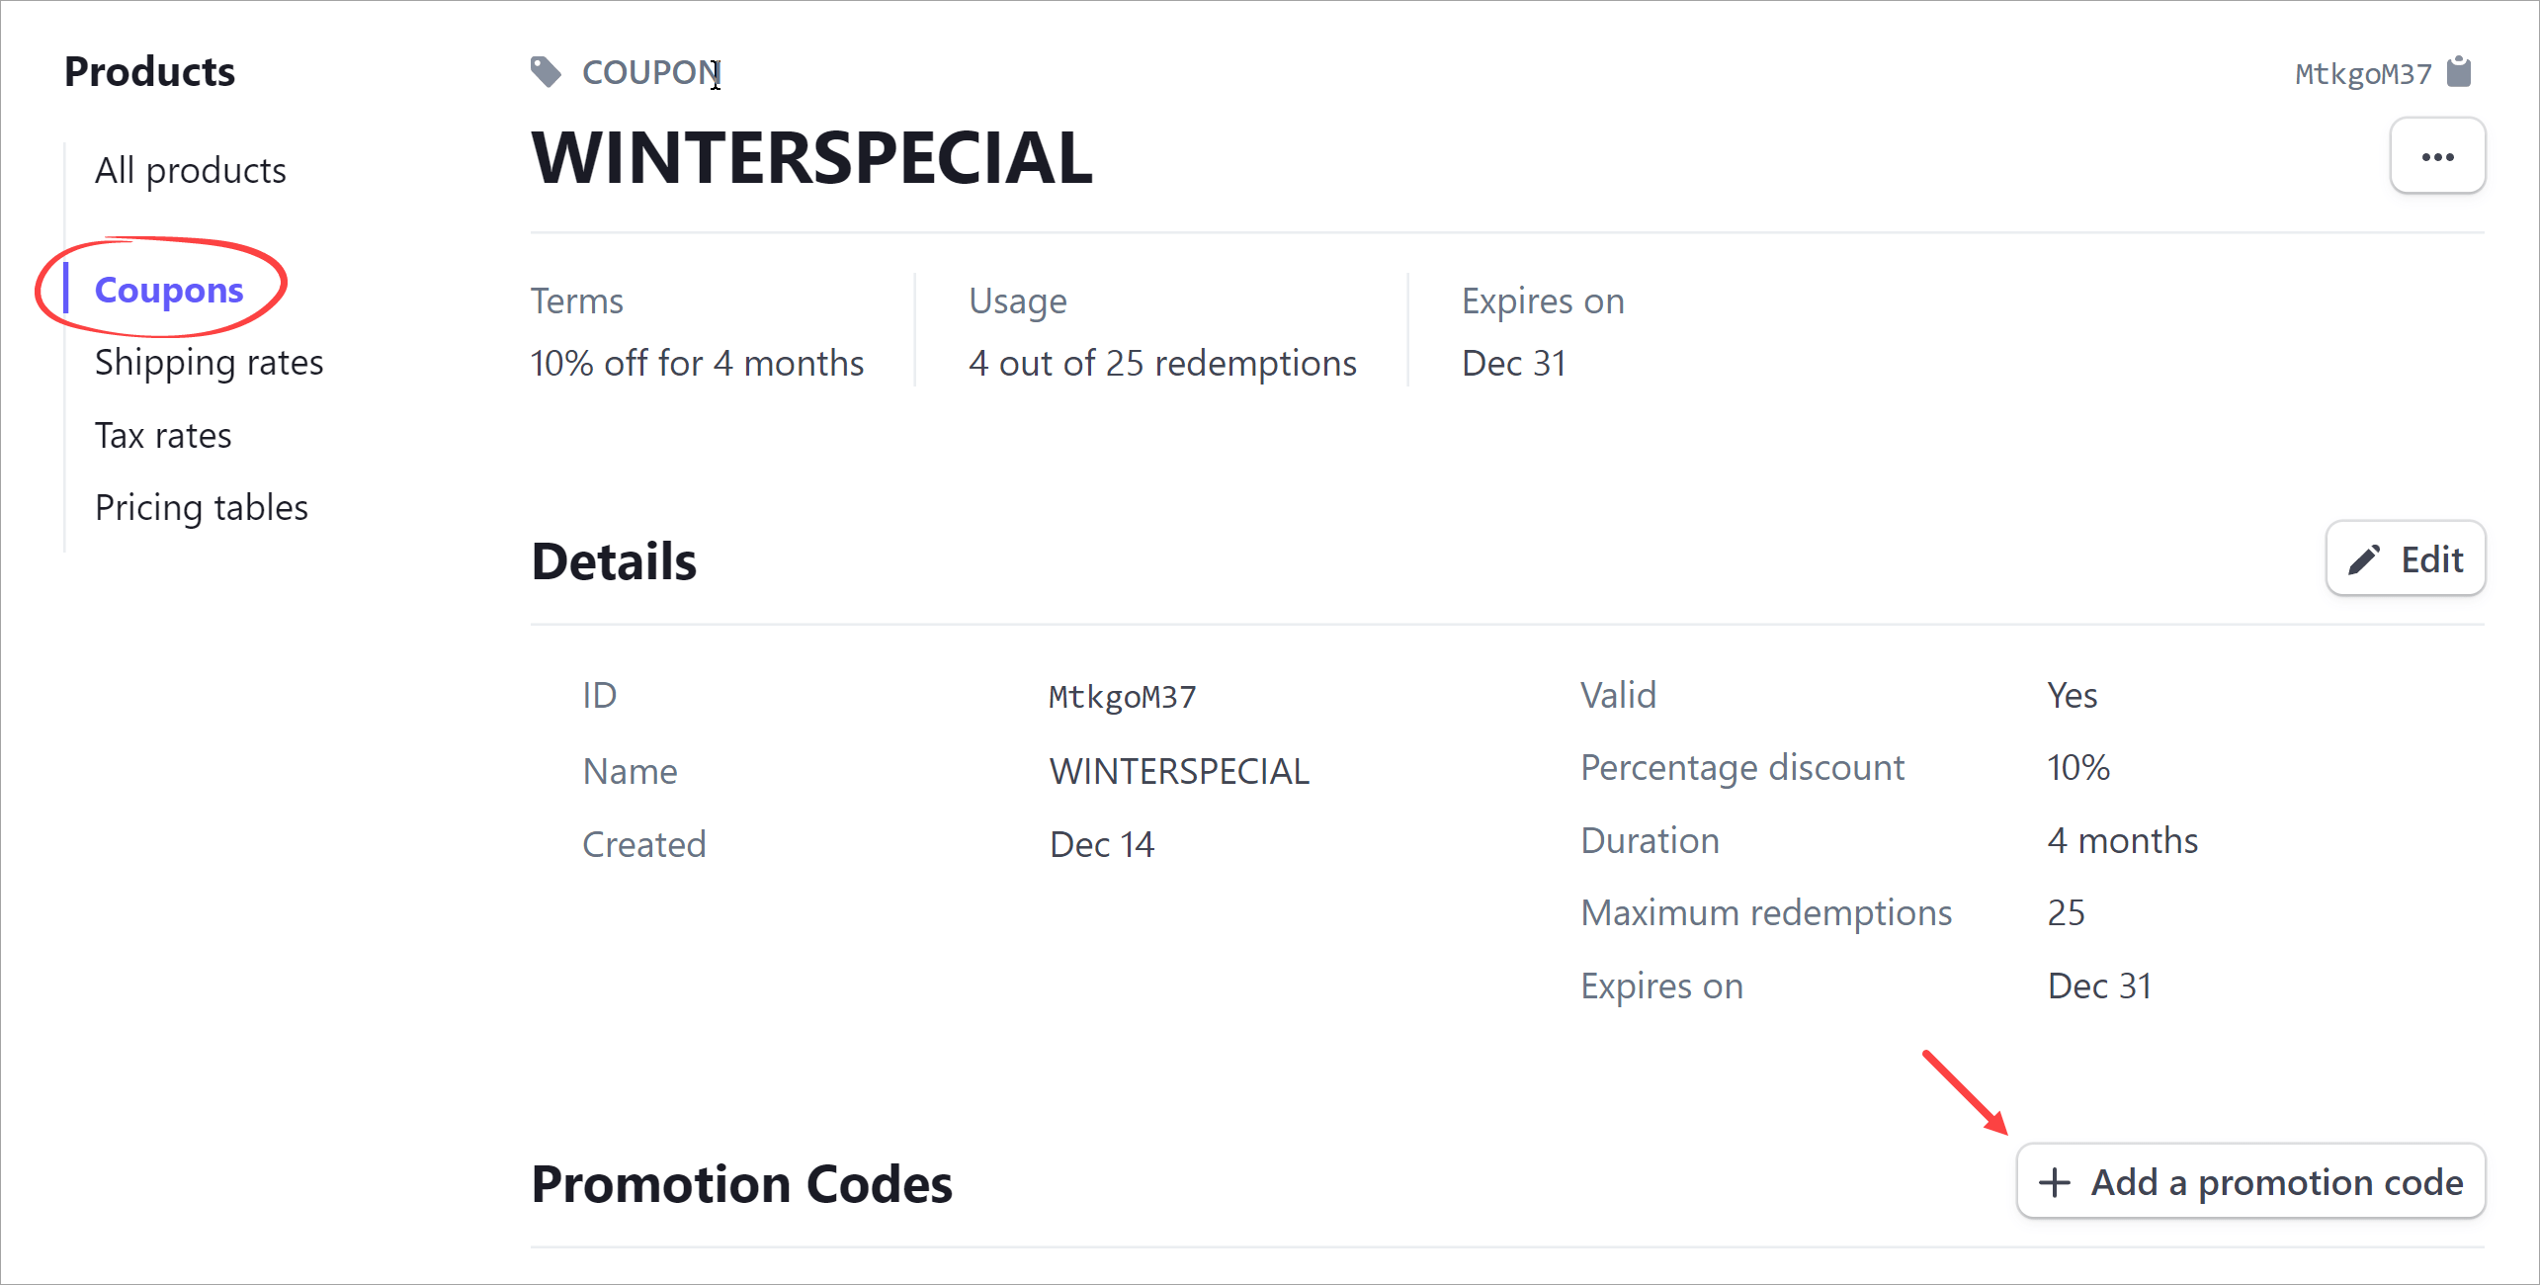This screenshot has height=1285, width=2540.
Task: Open the All products section
Action: pyautogui.click(x=190, y=169)
